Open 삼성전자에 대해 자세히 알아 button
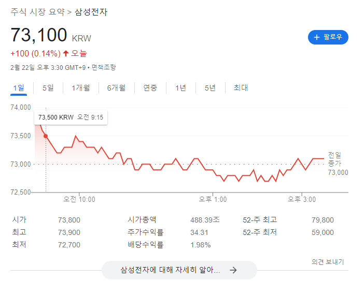 pos(179,270)
